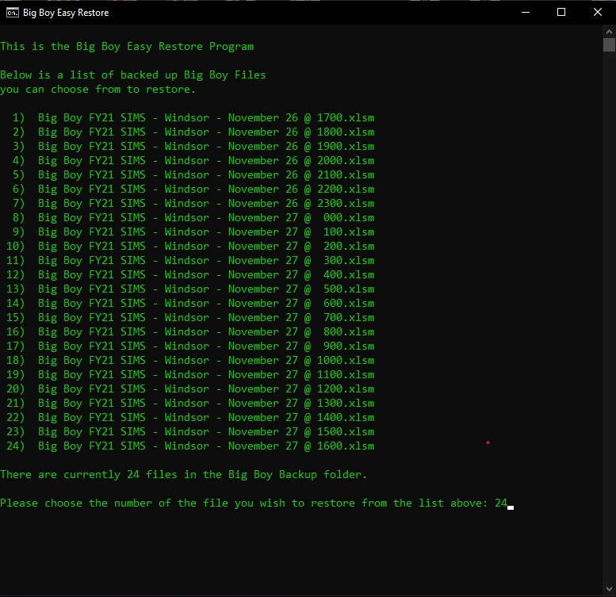Select entry 16 November 27 @ 800.xlsm
The width and height of the screenshot is (616, 597).
click(190, 332)
